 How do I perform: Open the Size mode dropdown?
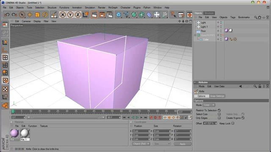point(162,144)
